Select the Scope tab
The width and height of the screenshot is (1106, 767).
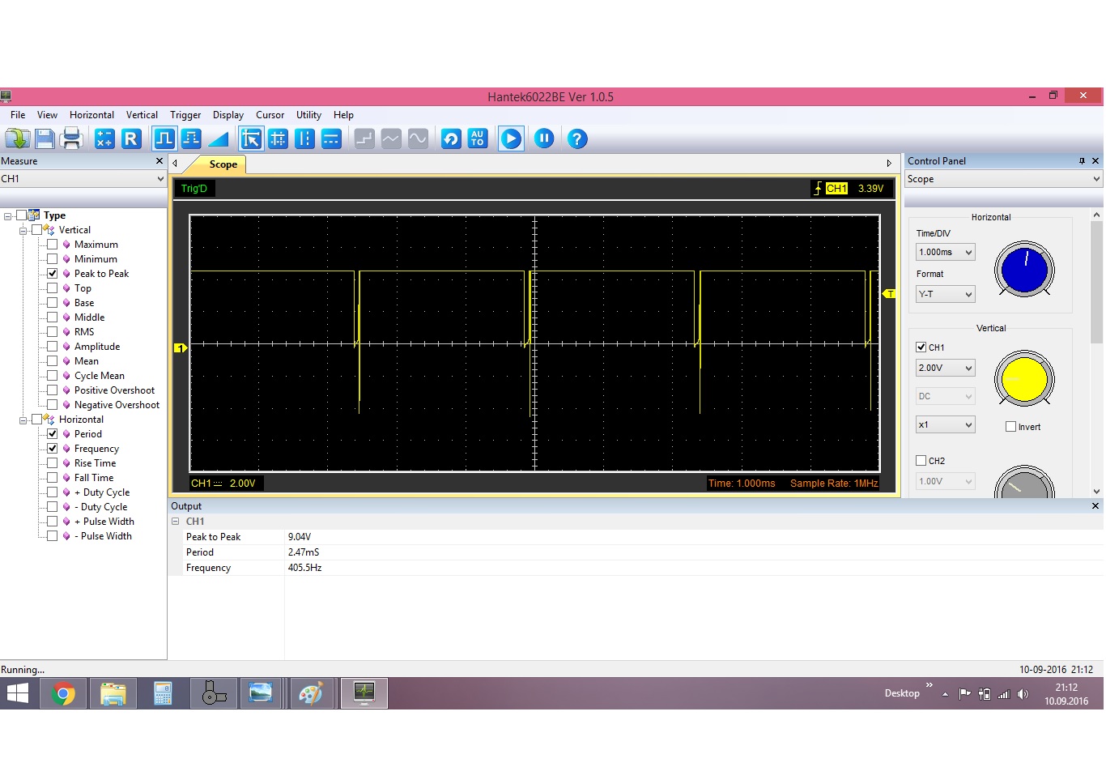tap(223, 164)
